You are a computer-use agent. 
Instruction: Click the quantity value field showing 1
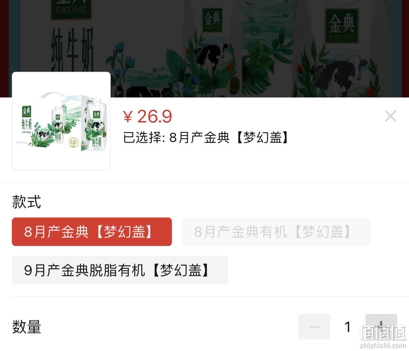pos(348,327)
